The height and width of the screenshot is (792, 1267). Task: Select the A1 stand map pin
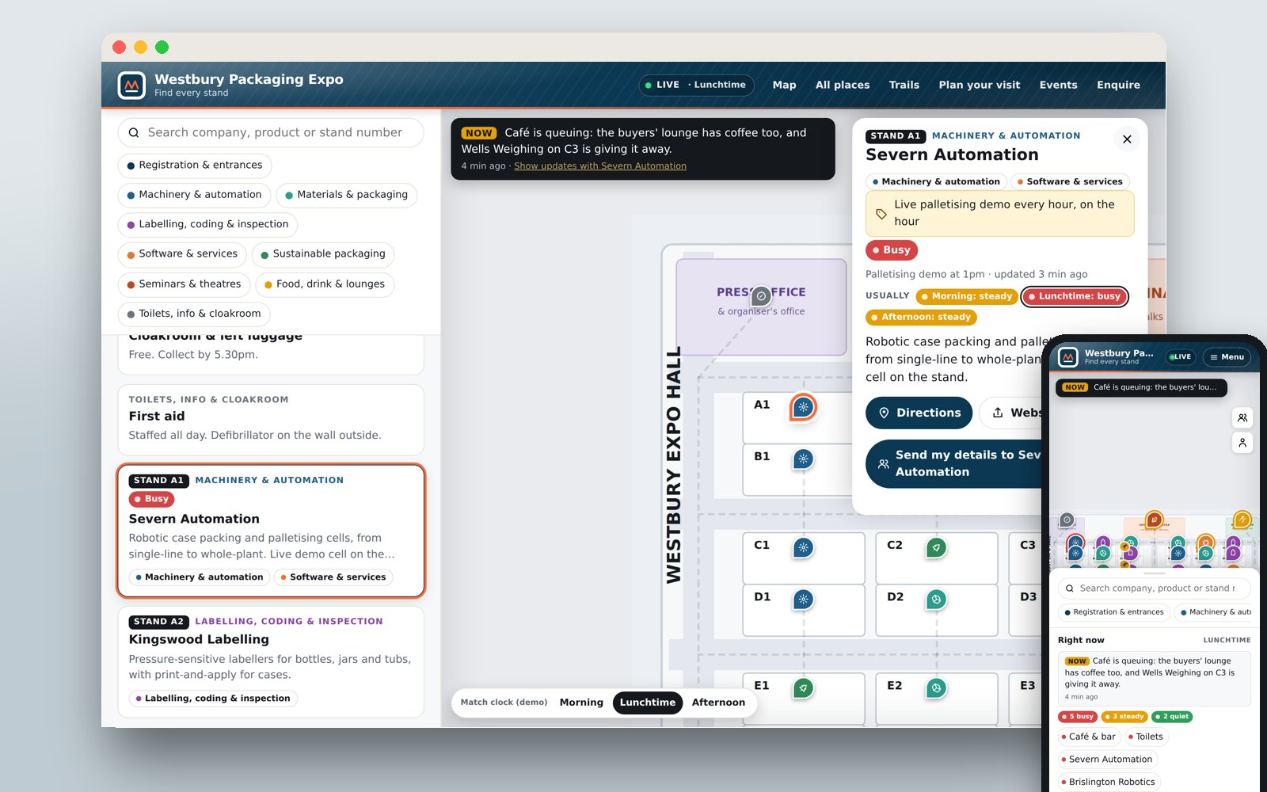(803, 407)
